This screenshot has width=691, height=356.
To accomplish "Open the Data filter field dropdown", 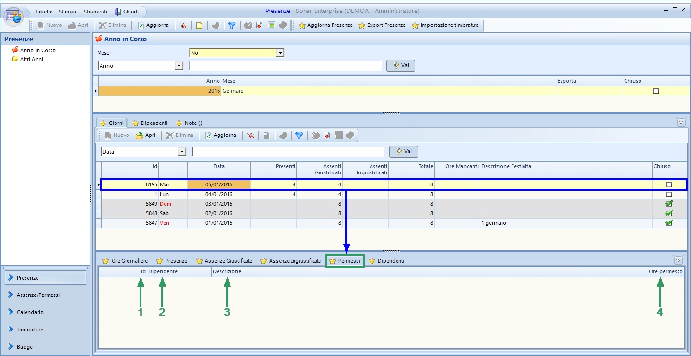I will click(x=182, y=152).
